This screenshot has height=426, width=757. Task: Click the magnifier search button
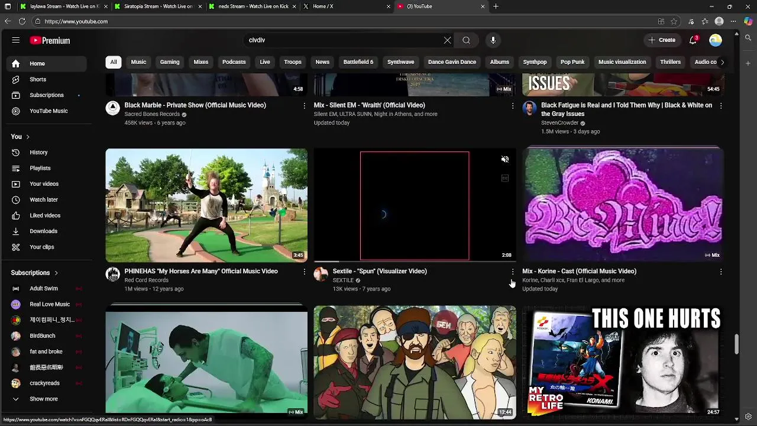pyautogui.click(x=466, y=40)
